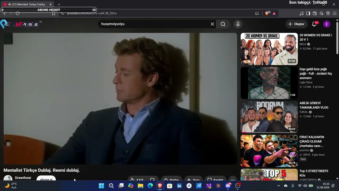Click the 'Top 5 STREETBEEFS KOs' title
The width and height of the screenshot is (339, 191).
pyautogui.click(x=314, y=173)
